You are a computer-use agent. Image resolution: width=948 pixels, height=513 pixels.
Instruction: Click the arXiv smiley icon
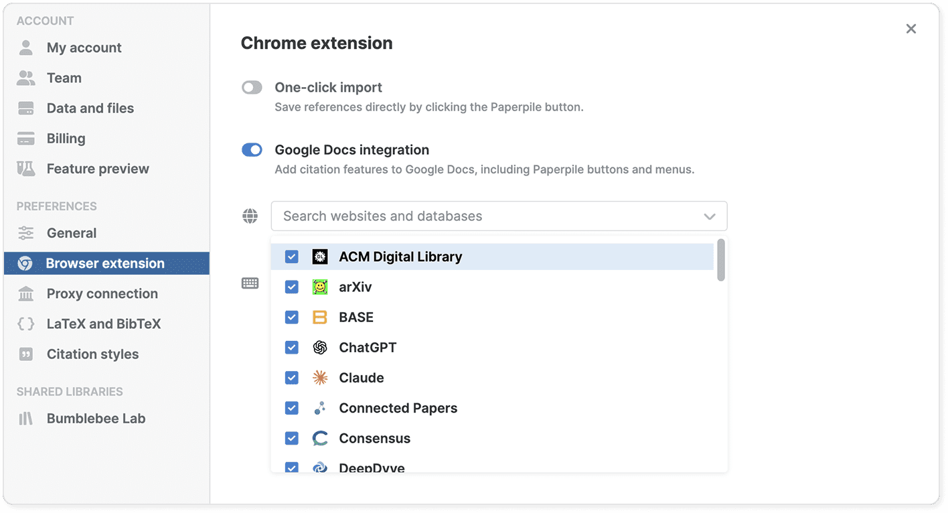coord(320,287)
